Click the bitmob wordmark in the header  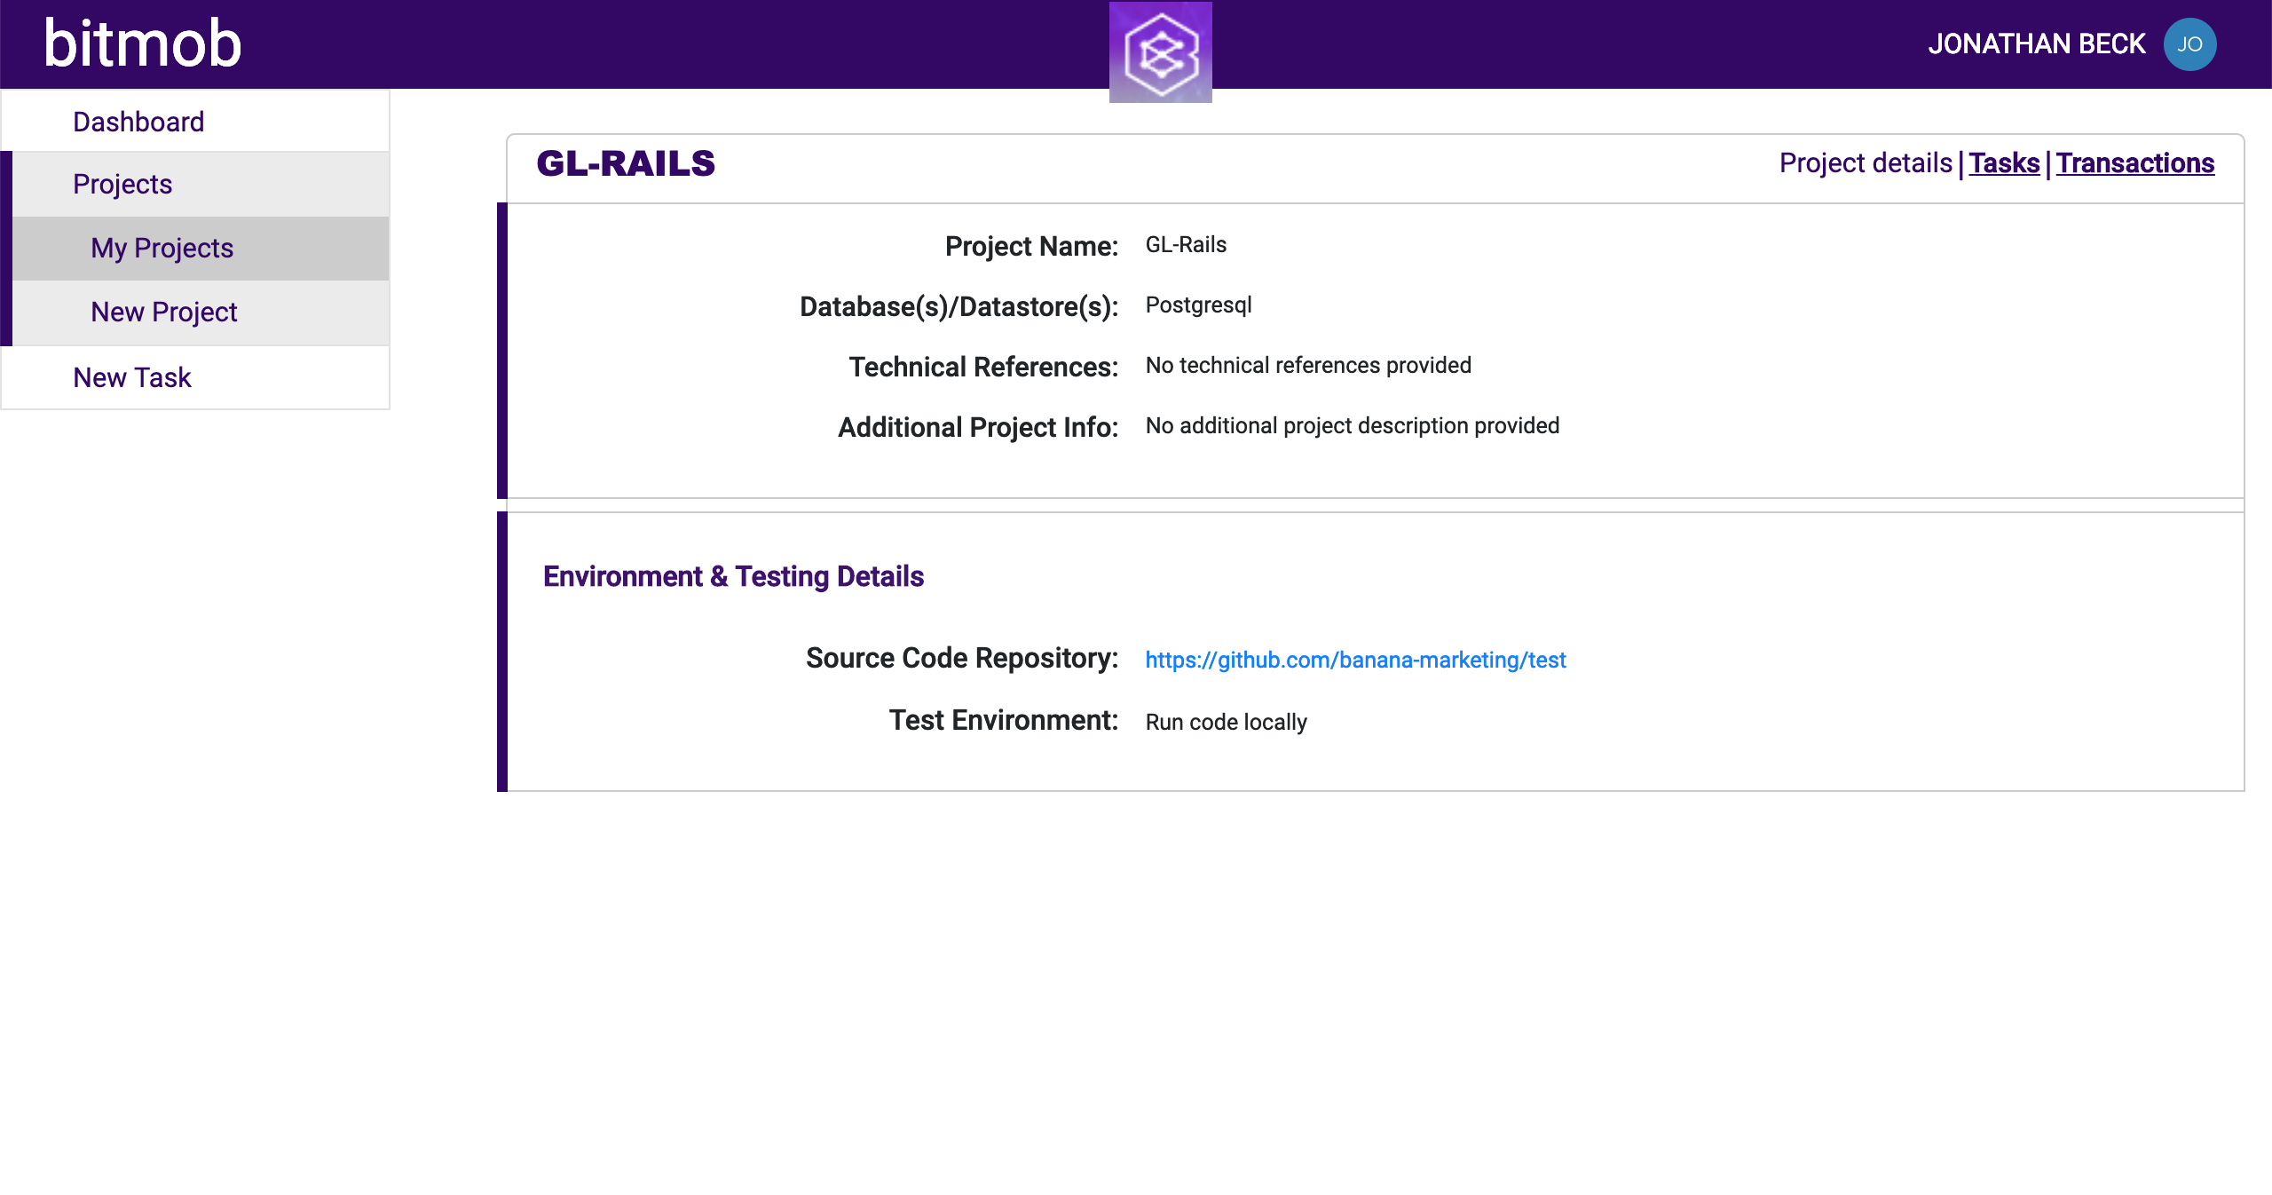[143, 44]
